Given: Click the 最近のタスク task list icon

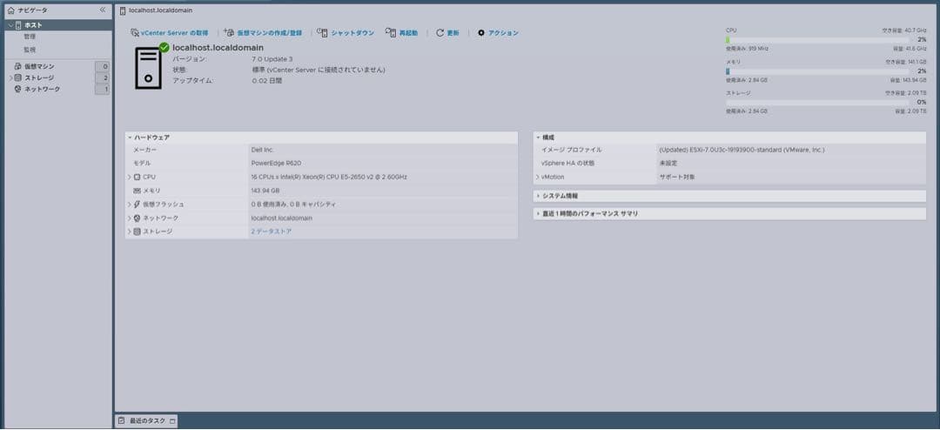Looking at the screenshot, I should pyautogui.click(x=121, y=421).
